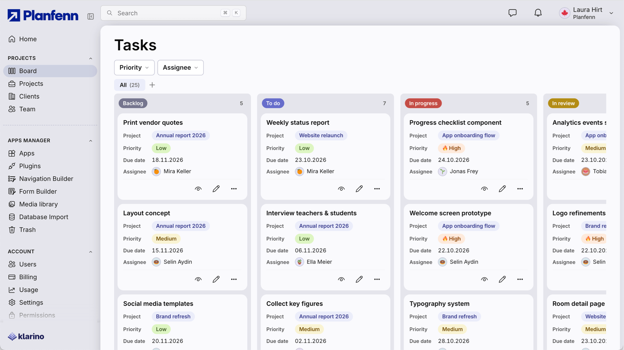Open more options for Interview teachers & students
The image size is (624, 350).
(377, 279)
